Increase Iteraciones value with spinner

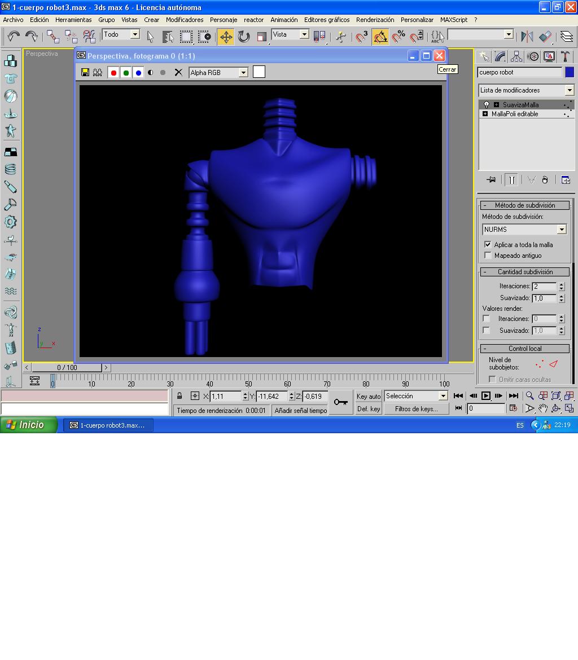click(561, 284)
